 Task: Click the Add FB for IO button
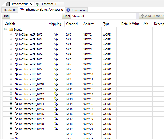click(x=152, y=16)
